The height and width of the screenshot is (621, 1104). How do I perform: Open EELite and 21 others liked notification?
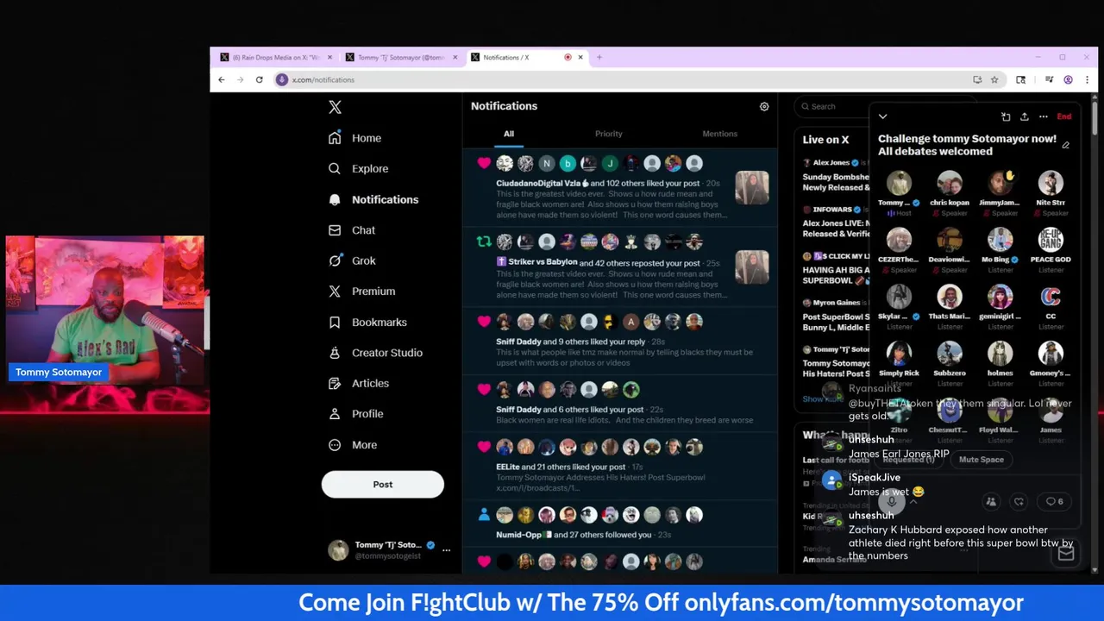[619, 467]
